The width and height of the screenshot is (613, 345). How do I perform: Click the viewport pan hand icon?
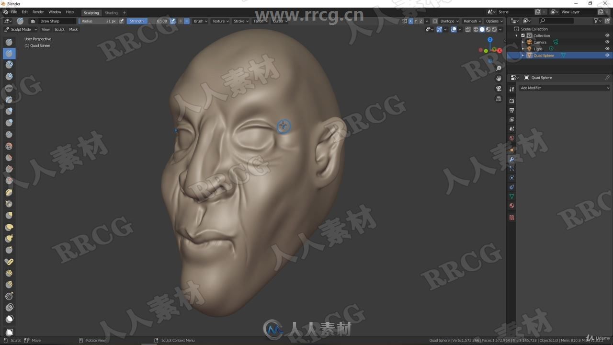pos(499,78)
